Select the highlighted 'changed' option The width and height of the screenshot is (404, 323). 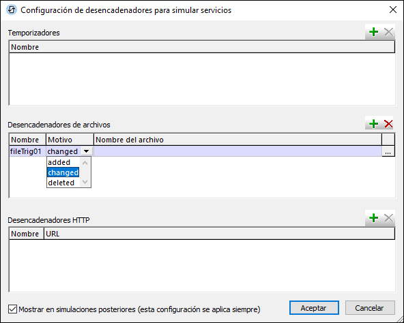tap(63, 172)
